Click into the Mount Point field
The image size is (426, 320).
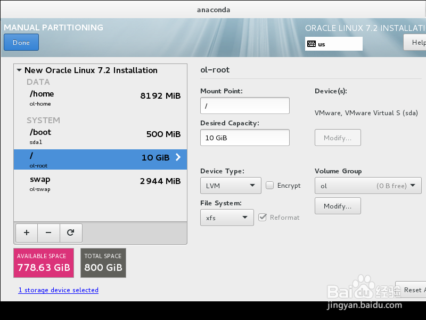[x=245, y=106]
